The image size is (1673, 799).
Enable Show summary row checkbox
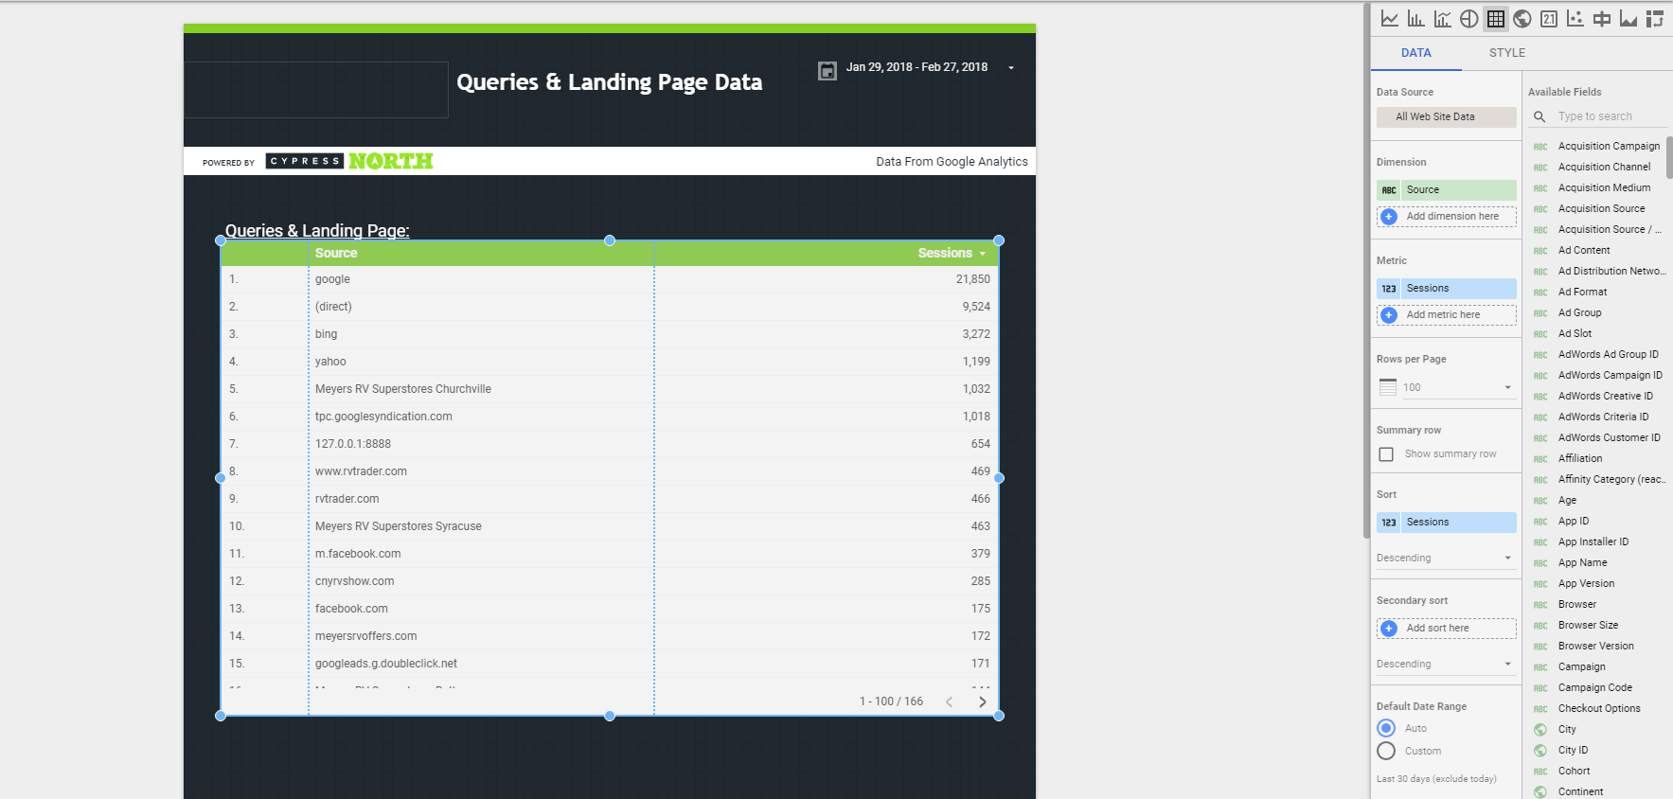[x=1386, y=454]
